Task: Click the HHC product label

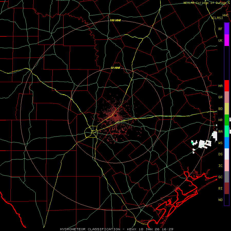Action: point(225,15)
